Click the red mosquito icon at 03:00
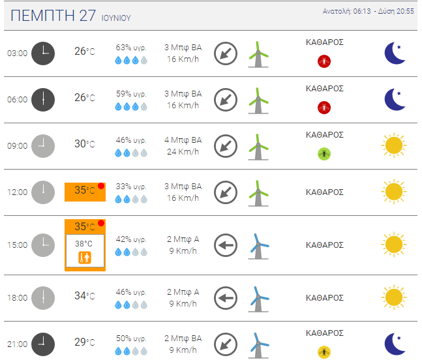Screen dimensions: 422x362 pyautogui.click(x=324, y=61)
